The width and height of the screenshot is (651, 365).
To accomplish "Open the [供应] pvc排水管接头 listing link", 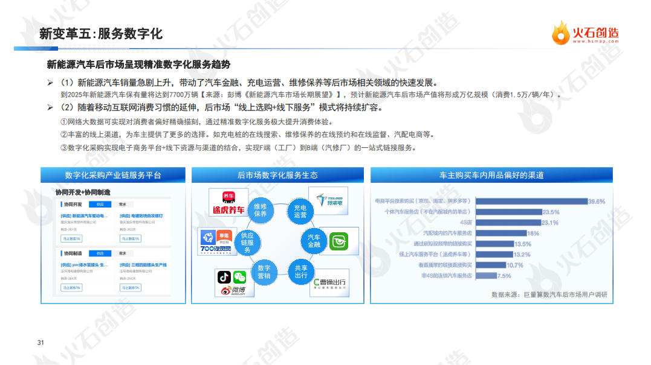I will click(84, 265).
